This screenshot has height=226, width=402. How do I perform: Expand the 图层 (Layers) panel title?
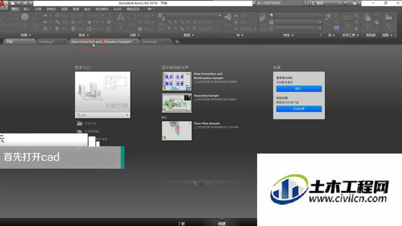click(189, 35)
